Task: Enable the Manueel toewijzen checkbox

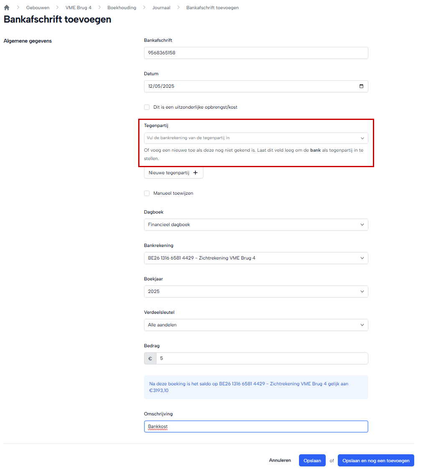Action: pyautogui.click(x=147, y=193)
